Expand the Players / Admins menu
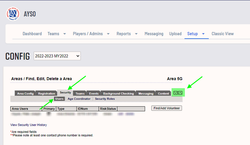Viewport: 250px width, 145px height. click(91, 34)
